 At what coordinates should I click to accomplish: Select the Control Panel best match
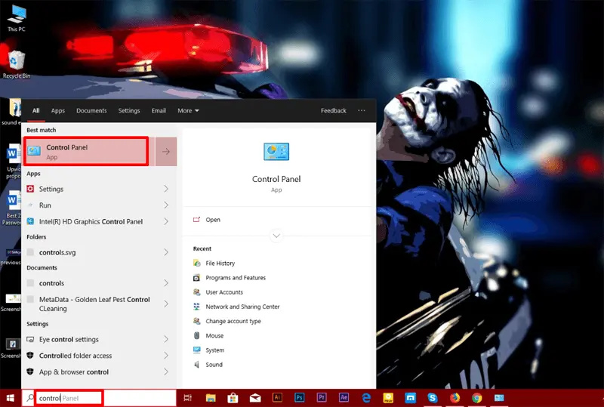[86, 152]
